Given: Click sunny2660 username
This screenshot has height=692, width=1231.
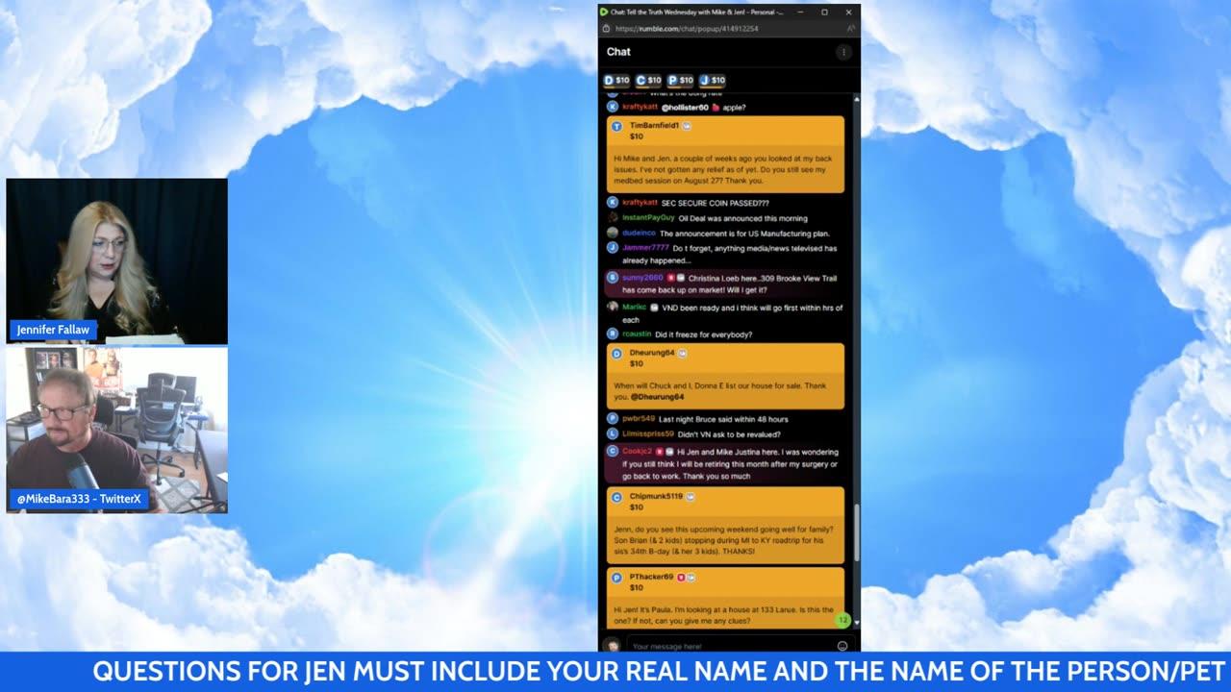Looking at the screenshot, I should 642,278.
